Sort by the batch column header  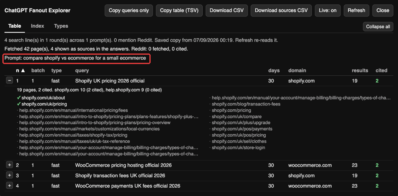point(38,70)
